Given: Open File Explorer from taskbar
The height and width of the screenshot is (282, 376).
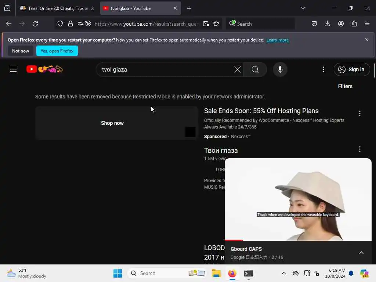Looking at the screenshot, I should click(216, 273).
